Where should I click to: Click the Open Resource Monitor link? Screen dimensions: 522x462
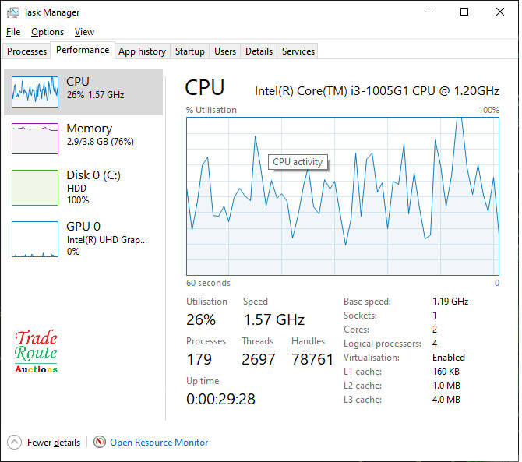[159, 443]
